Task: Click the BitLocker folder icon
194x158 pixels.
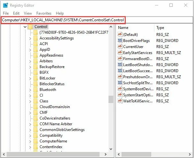Action: pyautogui.click(x=35, y=78)
